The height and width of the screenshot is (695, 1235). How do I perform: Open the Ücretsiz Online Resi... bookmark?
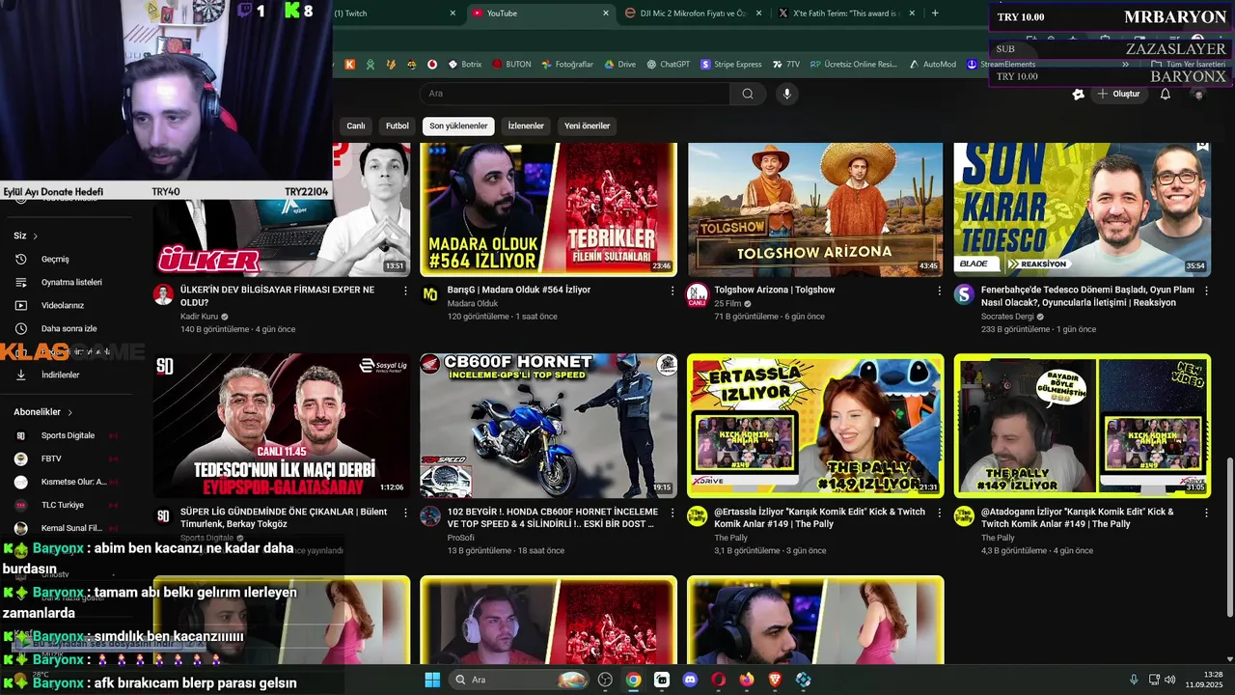coord(853,65)
